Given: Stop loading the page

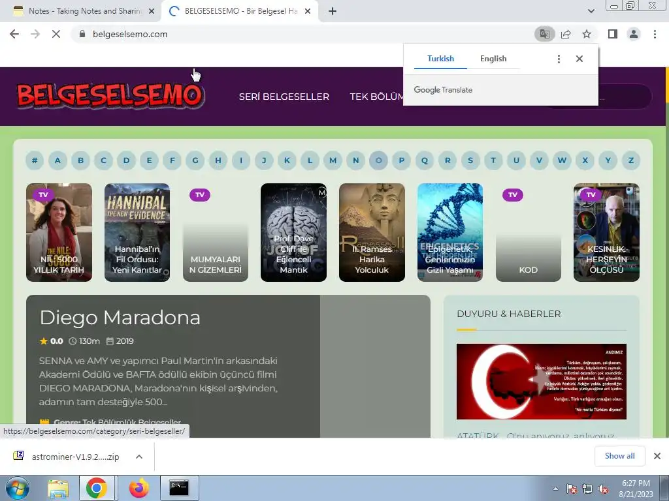Looking at the screenshot, I should pyautogui.click(x=56, y=34).
